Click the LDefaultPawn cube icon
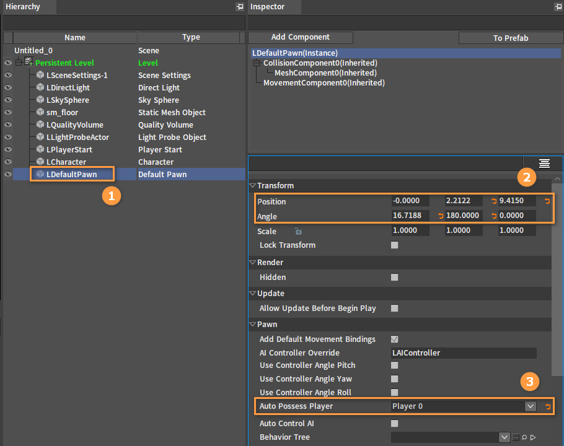 (x=40, y=174)
